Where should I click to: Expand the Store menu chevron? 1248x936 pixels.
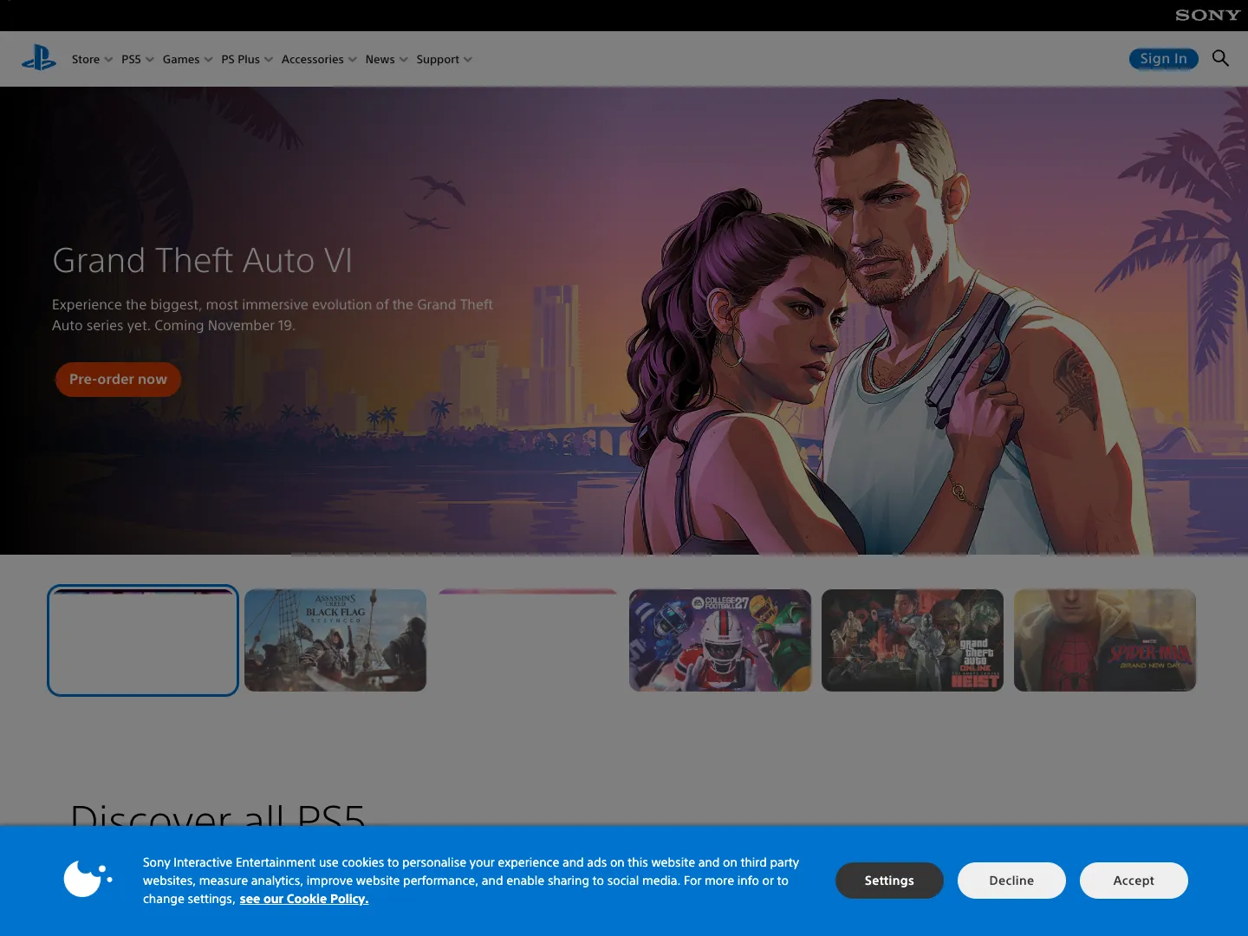coord(108,60)
